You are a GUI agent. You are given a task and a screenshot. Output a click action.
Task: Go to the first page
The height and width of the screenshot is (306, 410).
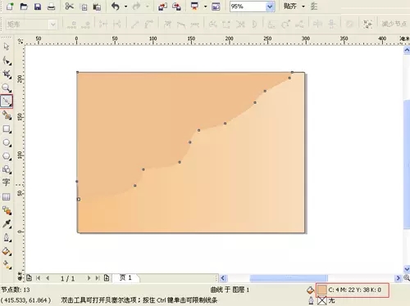(39, 278)
